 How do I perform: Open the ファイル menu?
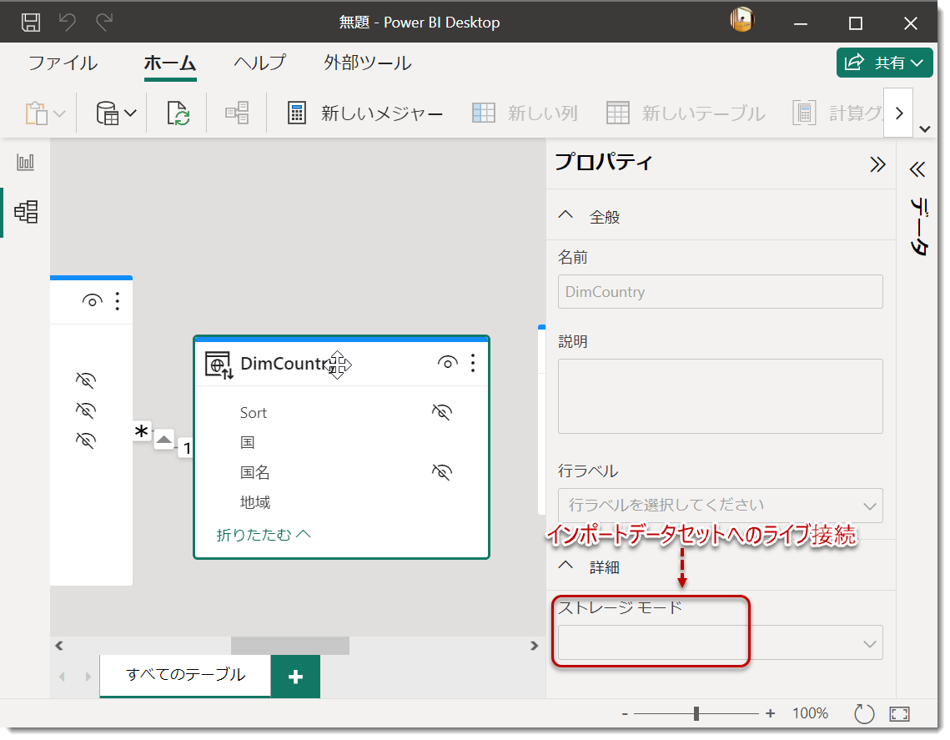click(63, 63)
